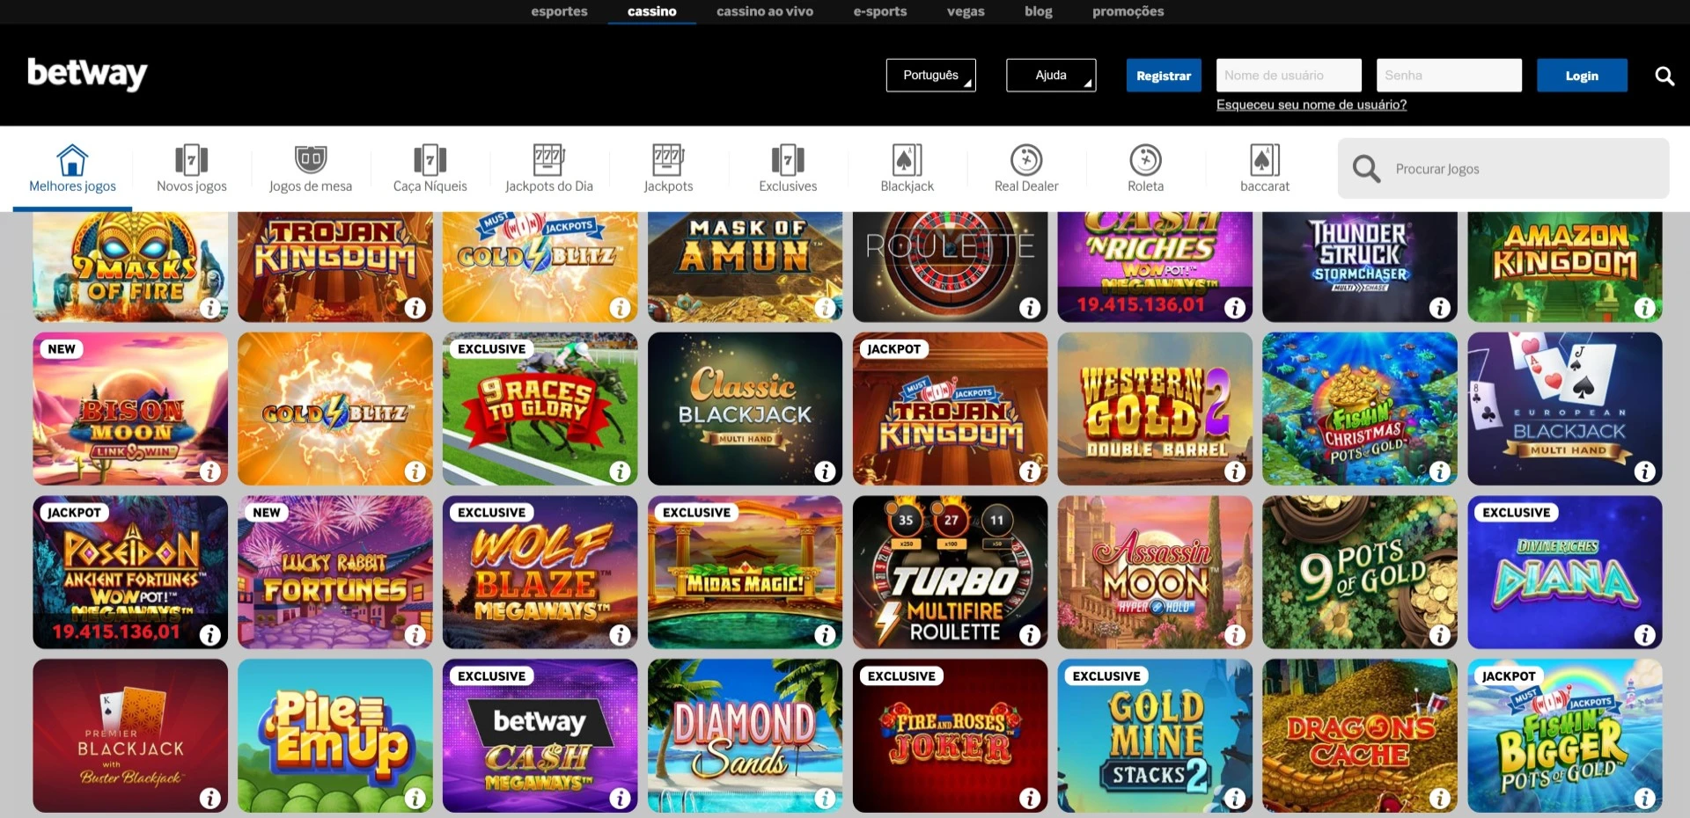Select the Jogos de mesa category icon

(x=310, y=160)
